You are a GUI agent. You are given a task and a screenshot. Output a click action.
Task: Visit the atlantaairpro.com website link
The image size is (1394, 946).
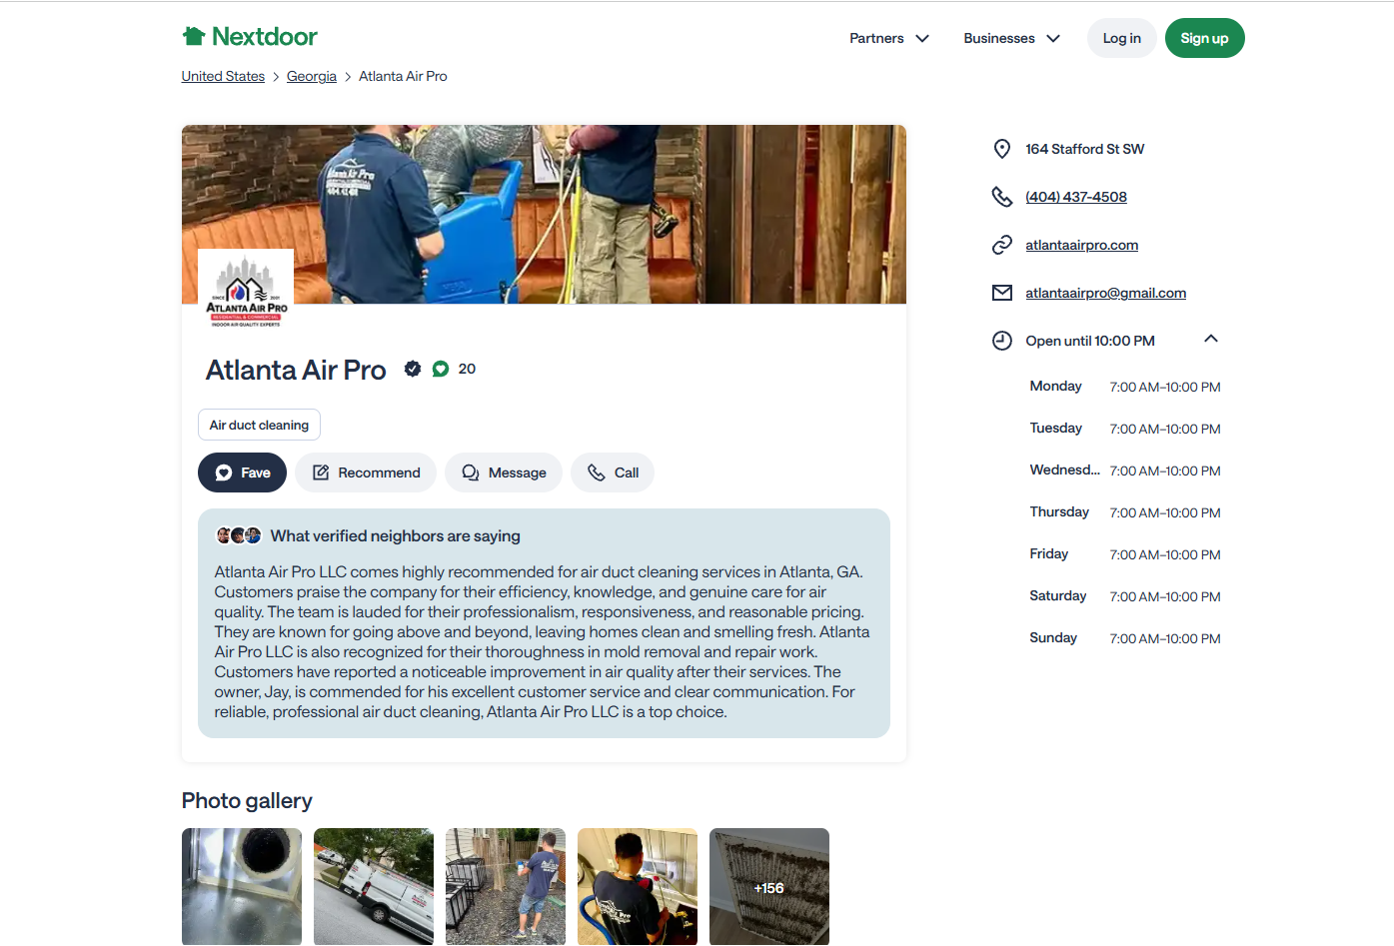(x=1082, y=245)
